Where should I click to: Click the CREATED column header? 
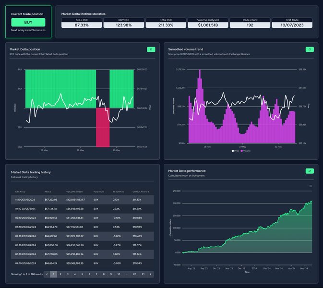[x=20, y=192]
